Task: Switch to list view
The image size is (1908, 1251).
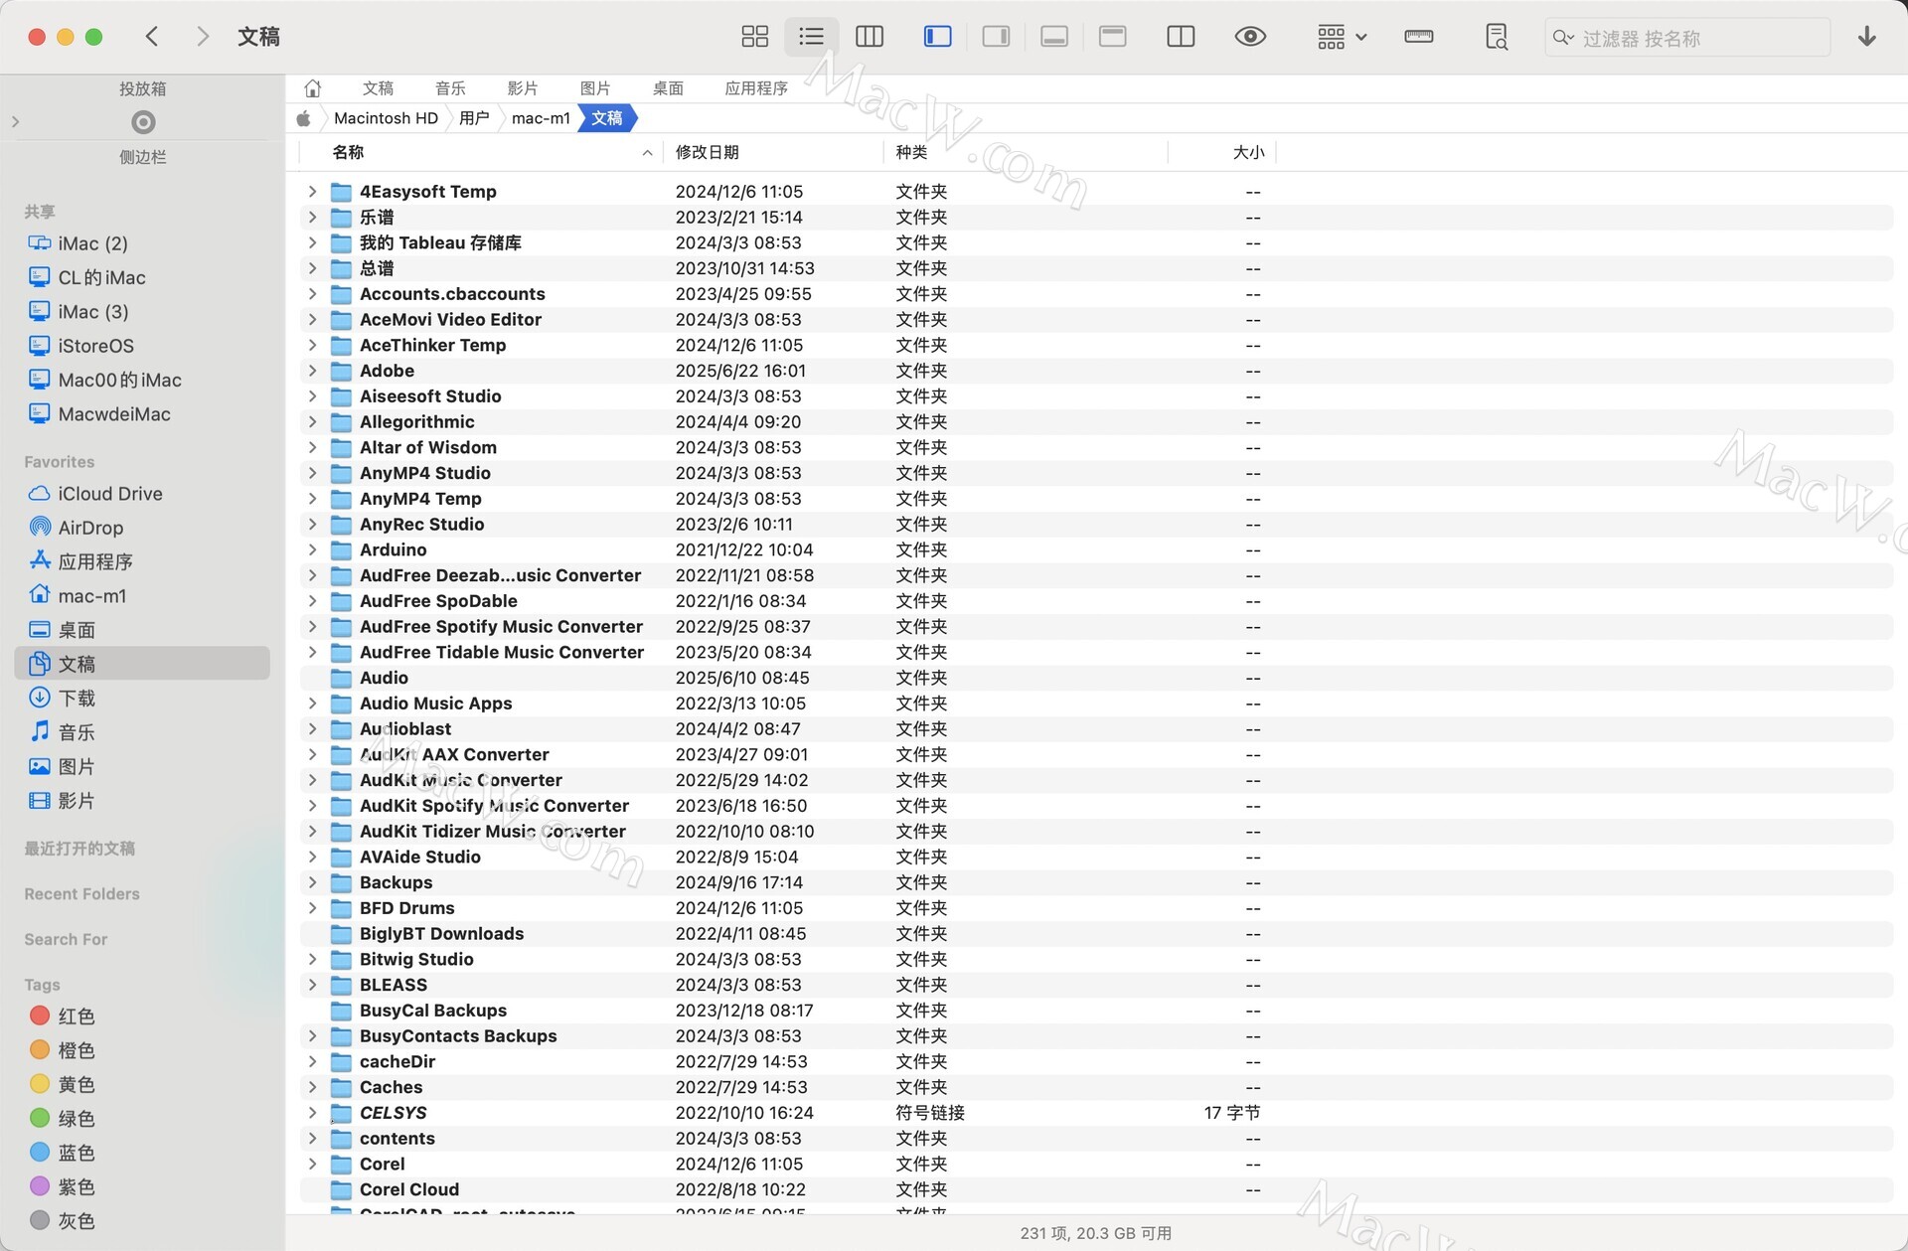Action: tap(811, 37)
